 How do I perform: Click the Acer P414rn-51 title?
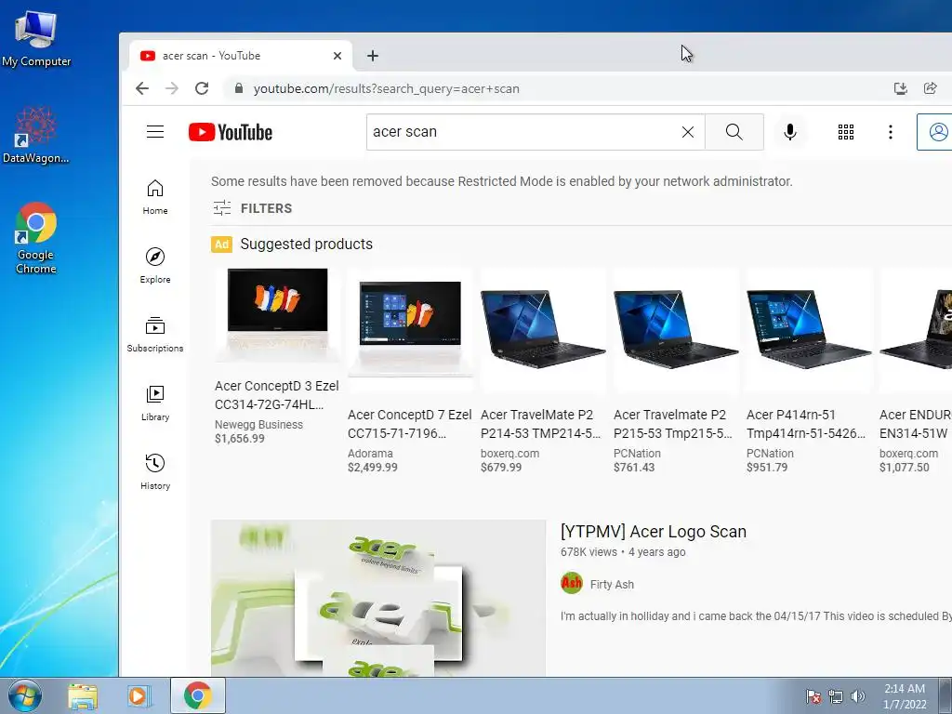click(806, 424)
